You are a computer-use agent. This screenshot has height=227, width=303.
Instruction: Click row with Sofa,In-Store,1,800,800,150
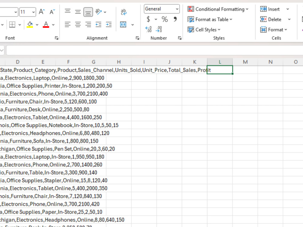point(49,141)
